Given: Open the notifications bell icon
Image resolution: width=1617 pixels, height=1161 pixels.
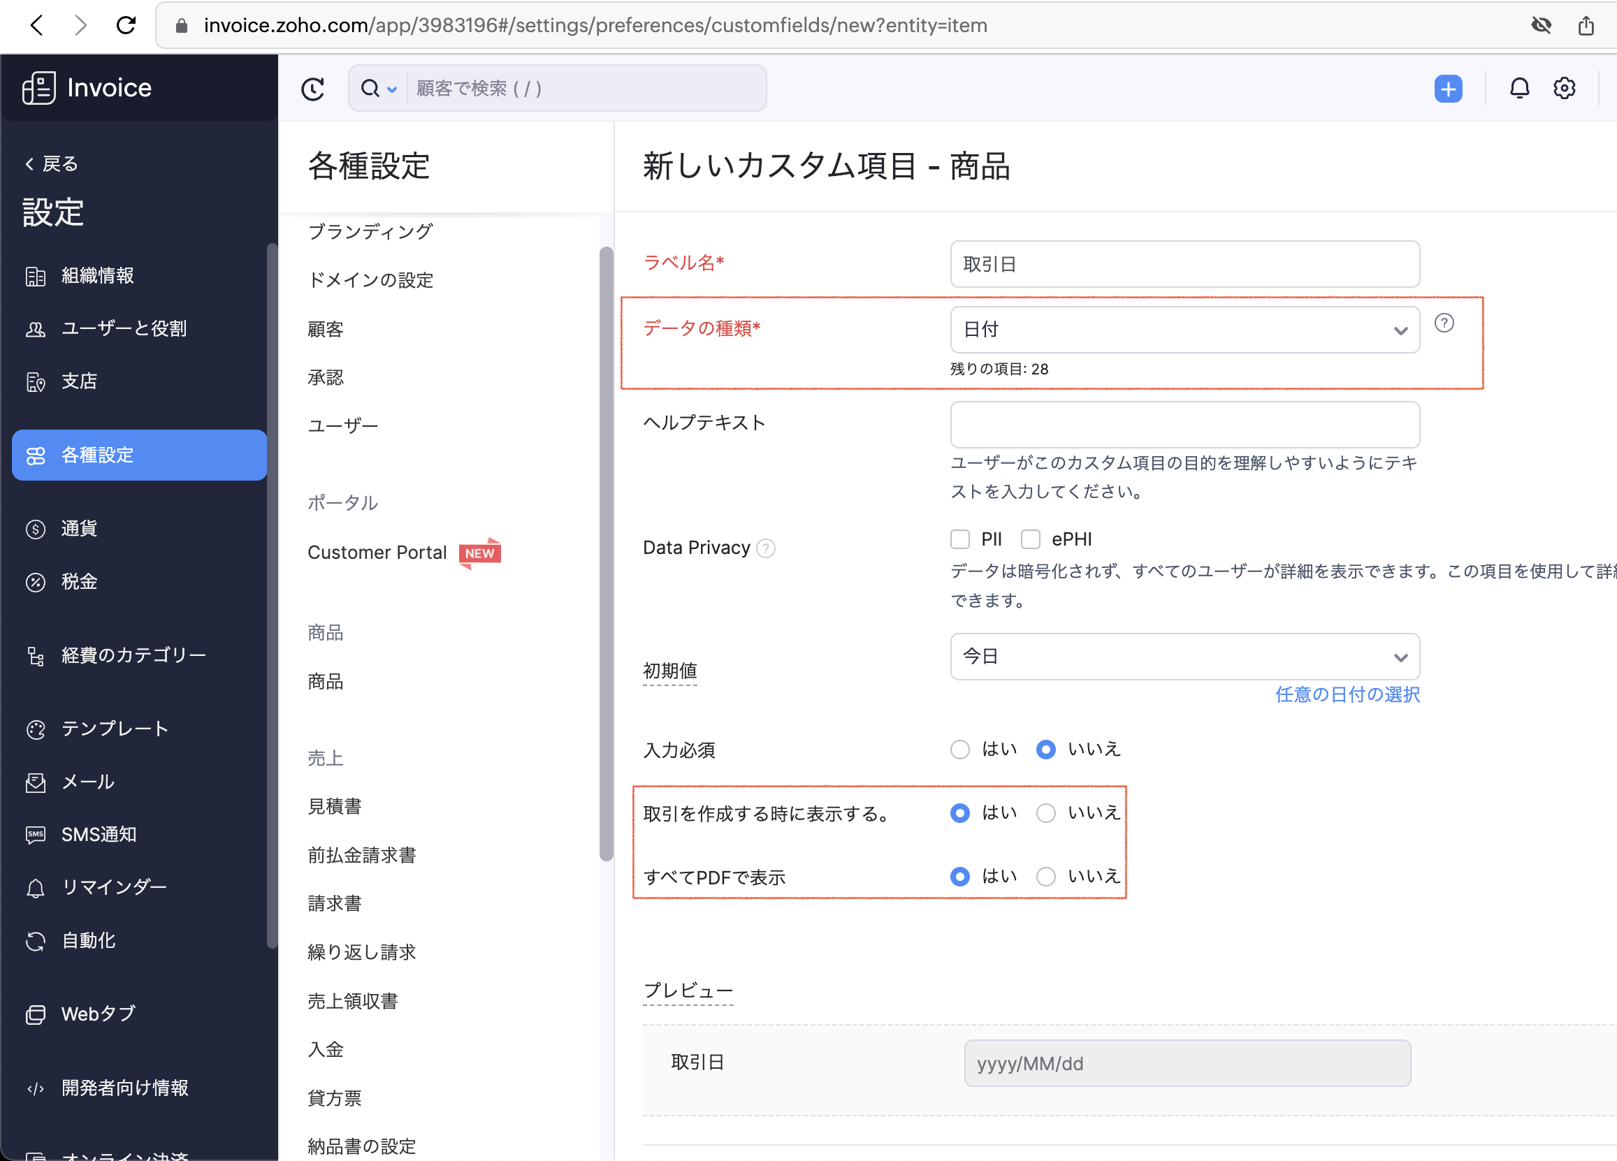Looking at the screenshot, I should (x=1518, y=89).
